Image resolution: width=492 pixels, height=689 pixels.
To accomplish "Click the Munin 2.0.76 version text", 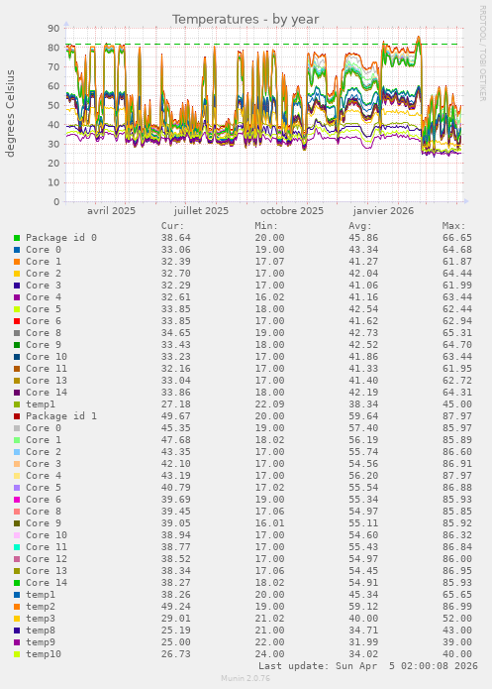I will tap(246, 678).
